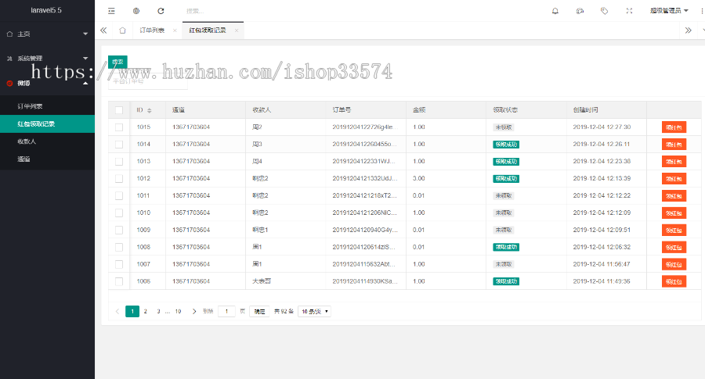Focus the jump-to-page number input
Screen dimensions: 705x379
[x=226, y=311]
